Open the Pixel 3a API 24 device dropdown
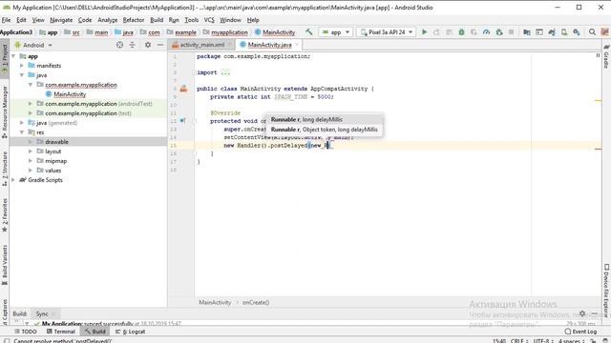Viewport: 611px width, 343px height. (x=387, y=32)
